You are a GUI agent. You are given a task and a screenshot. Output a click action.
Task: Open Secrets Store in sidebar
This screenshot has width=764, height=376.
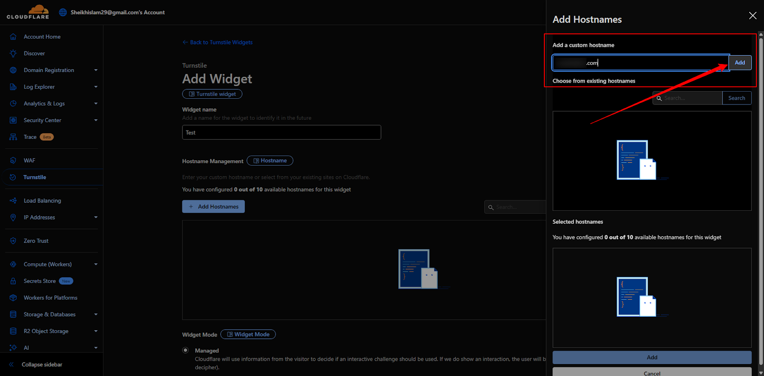tap(40, 281)
